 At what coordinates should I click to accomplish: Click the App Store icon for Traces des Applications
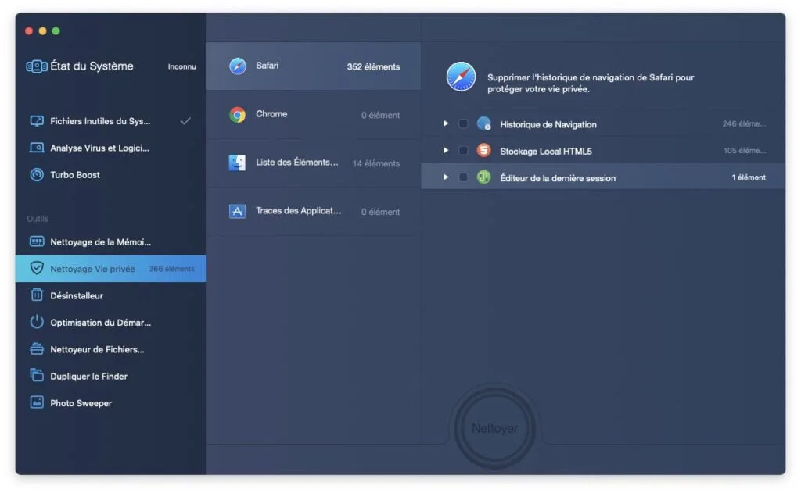click(237, 211)
